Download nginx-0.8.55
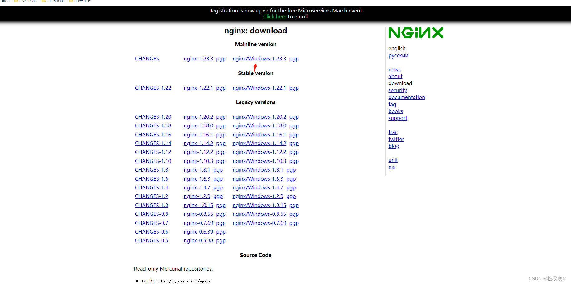Viewport: 571px width, 284px height. tap(198, 214)
